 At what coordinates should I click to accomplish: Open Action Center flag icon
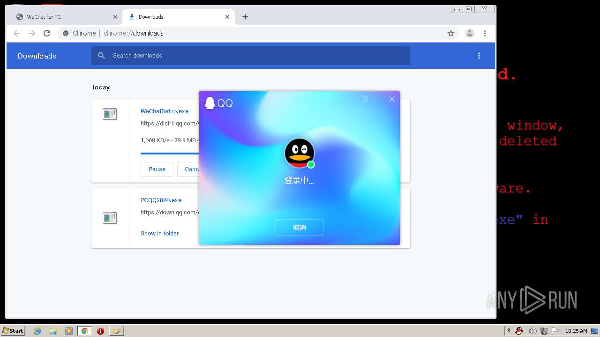point(555,331)
